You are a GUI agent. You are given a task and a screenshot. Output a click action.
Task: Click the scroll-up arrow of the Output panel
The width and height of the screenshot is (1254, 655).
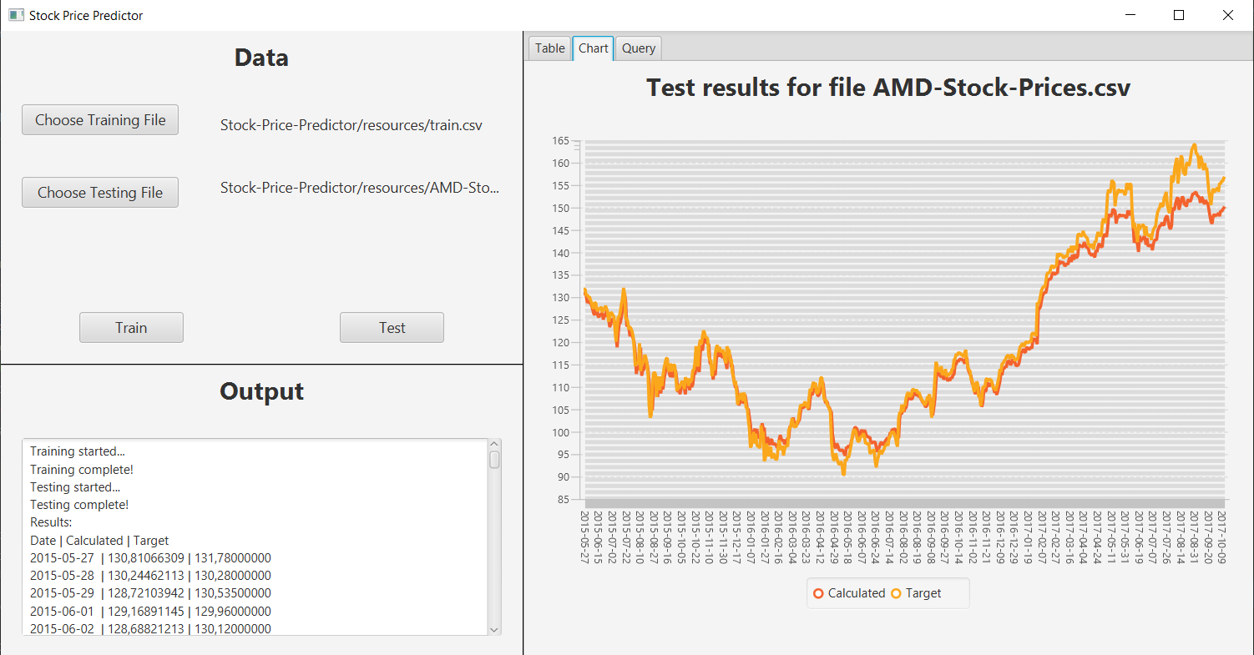[493, 443]
